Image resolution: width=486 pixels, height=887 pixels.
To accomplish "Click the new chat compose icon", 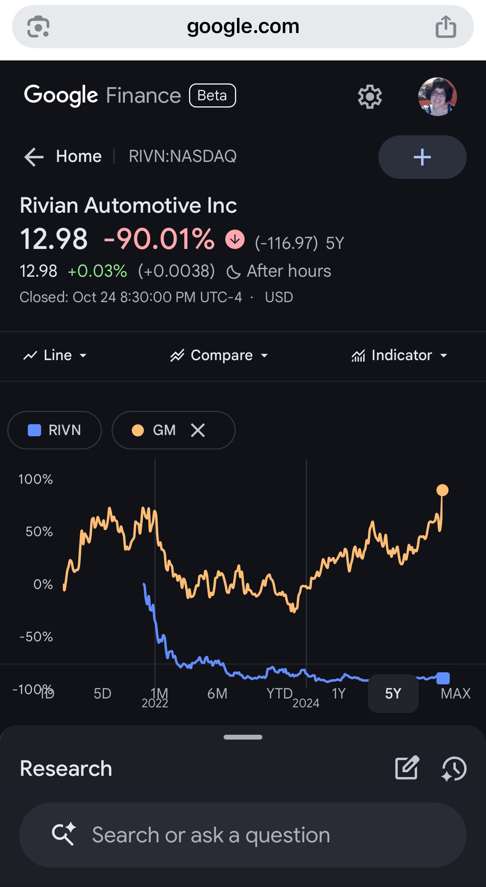I will [x=407, y=768].
